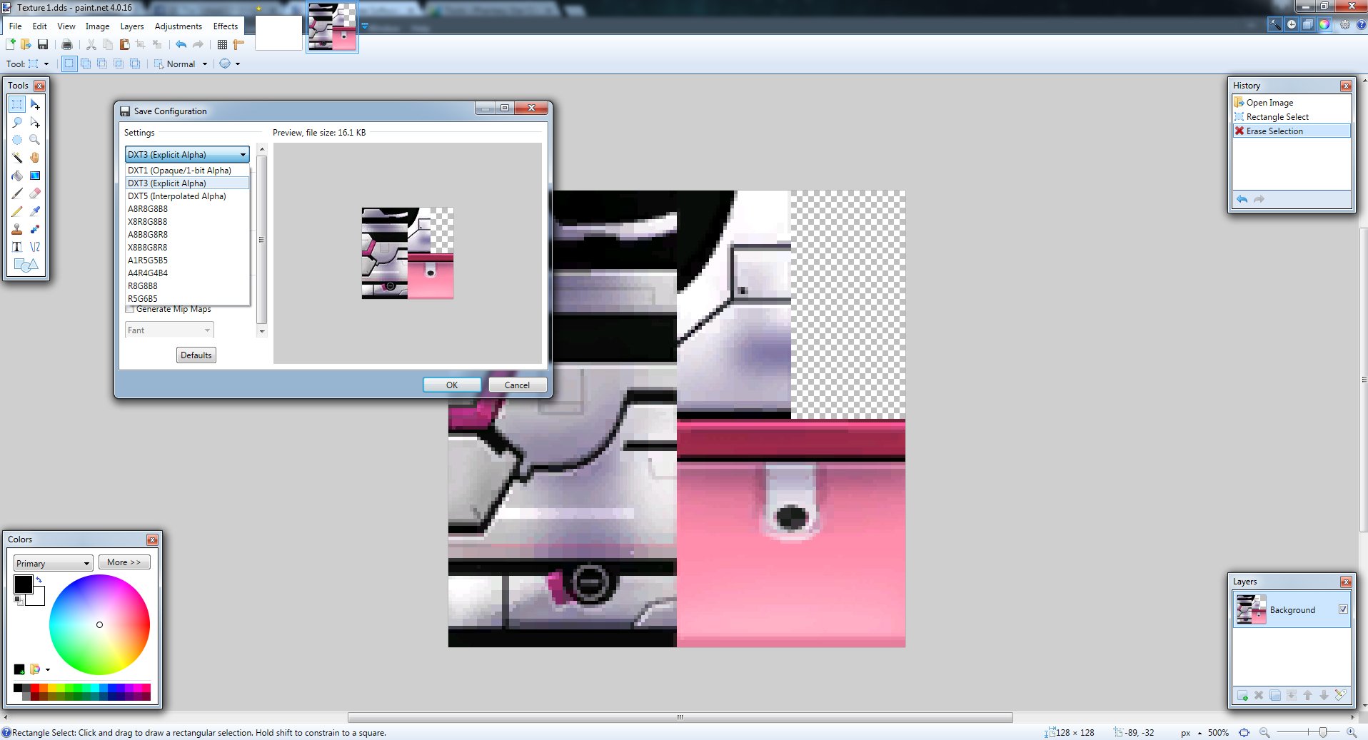Enable Subtract selection mode
Image resolution: width=1368 pixels, height=740 pixels.
coord(102,64)
